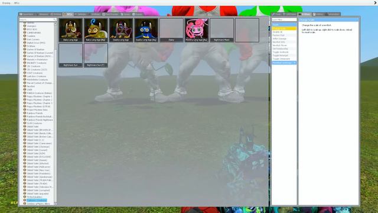
Task: Click the Post Process tab icon
Action: pyautogui.click(x=104, y=14)
